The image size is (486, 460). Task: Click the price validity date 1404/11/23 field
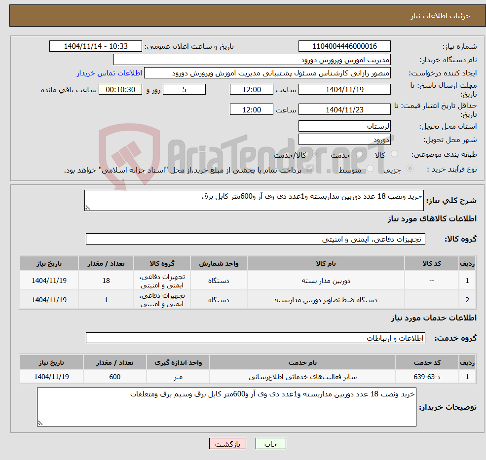coord(344,109)
